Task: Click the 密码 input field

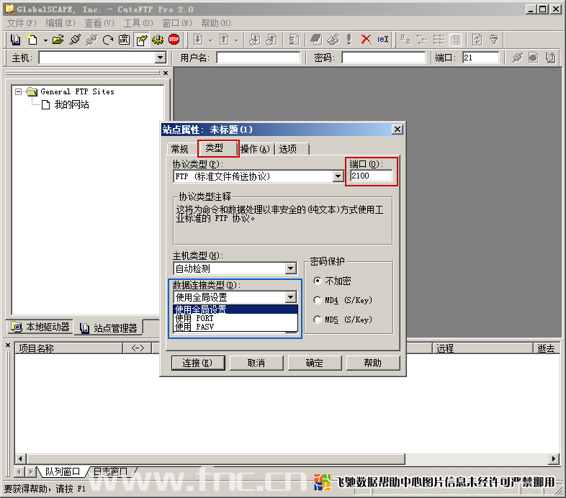Action: (x=384, y=58)
